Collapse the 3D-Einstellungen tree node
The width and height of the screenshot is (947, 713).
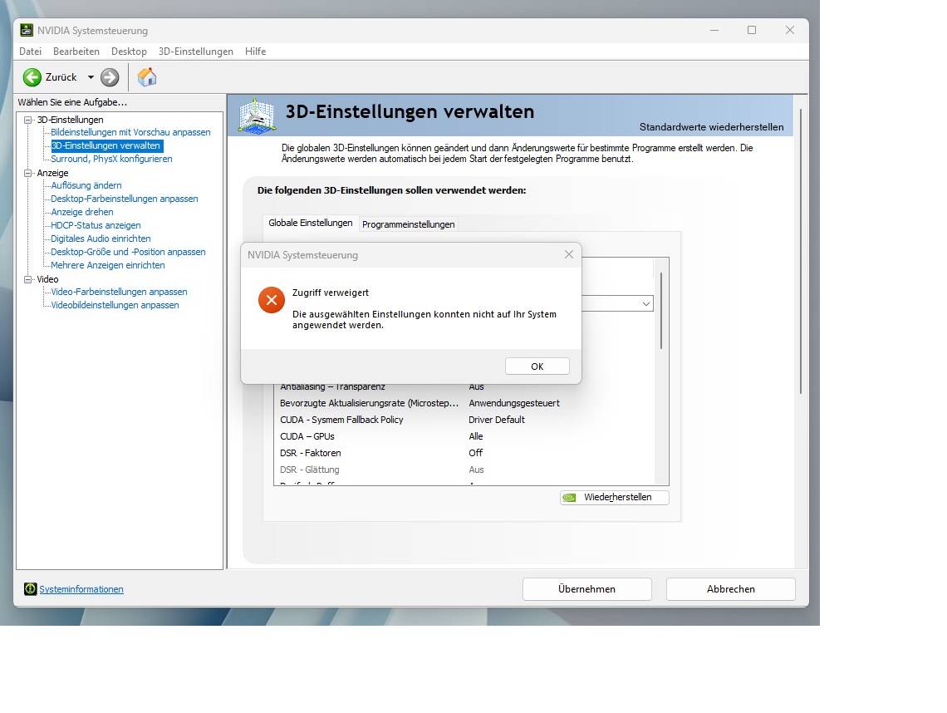point(27,120)
